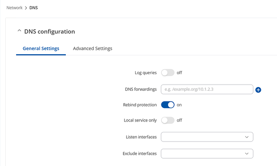Enable the Log queries toggle

[168, 73]
